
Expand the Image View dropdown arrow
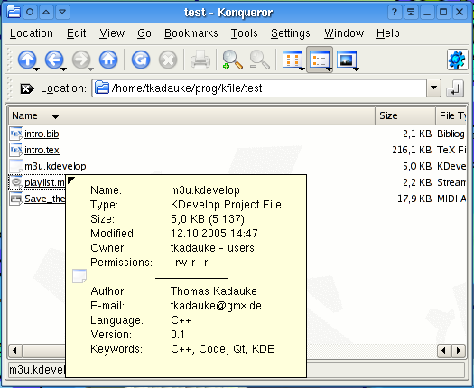[x=356, y=69]
